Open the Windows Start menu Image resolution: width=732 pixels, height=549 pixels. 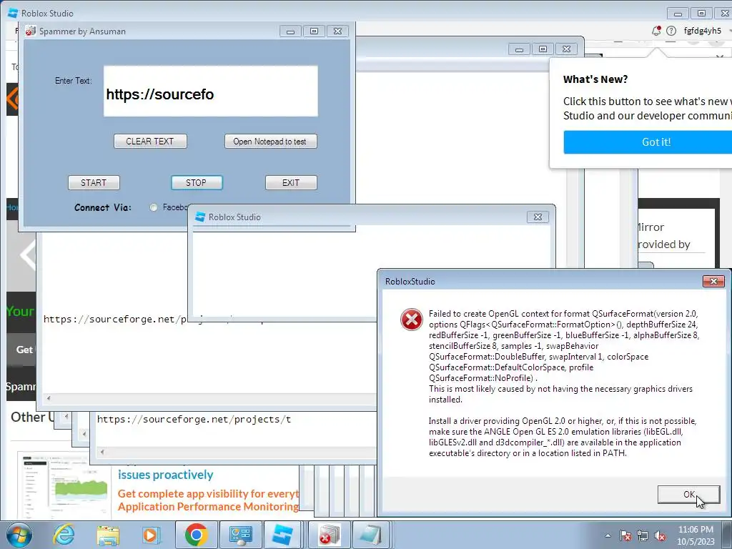click(x=19, y=535)
